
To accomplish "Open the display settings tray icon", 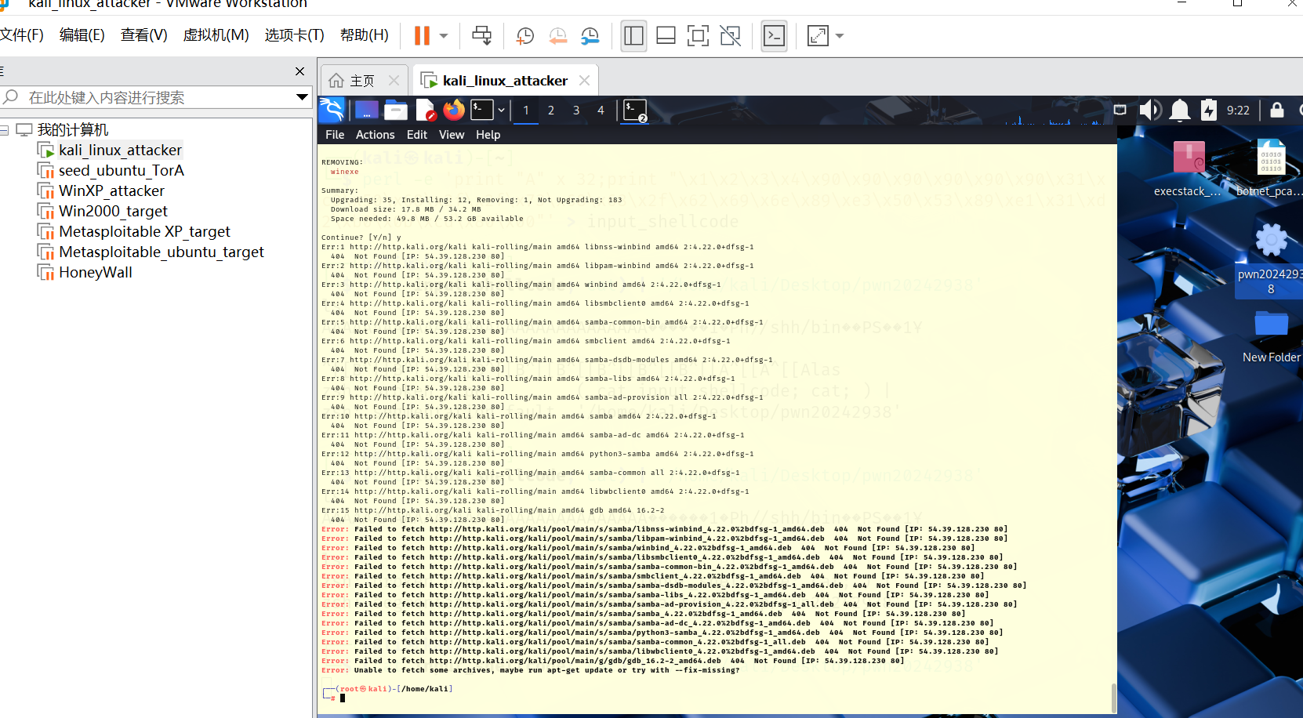I will click(x=1120, y=110).
